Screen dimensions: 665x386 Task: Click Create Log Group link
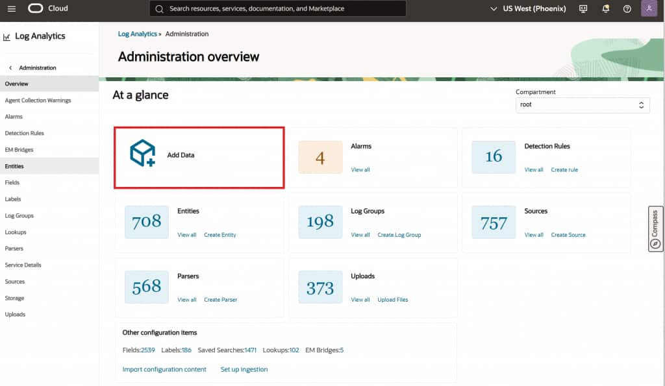[x=399, y=235]
